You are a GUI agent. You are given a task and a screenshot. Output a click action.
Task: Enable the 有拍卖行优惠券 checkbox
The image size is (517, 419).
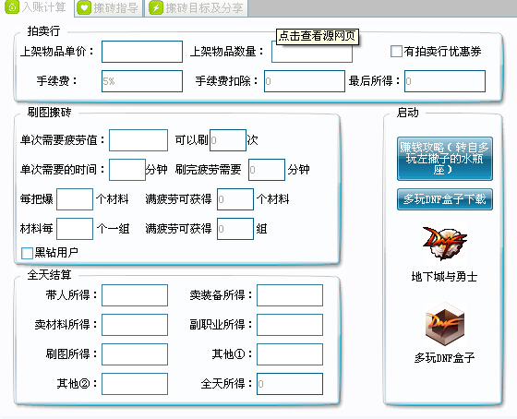pos(396,52)
